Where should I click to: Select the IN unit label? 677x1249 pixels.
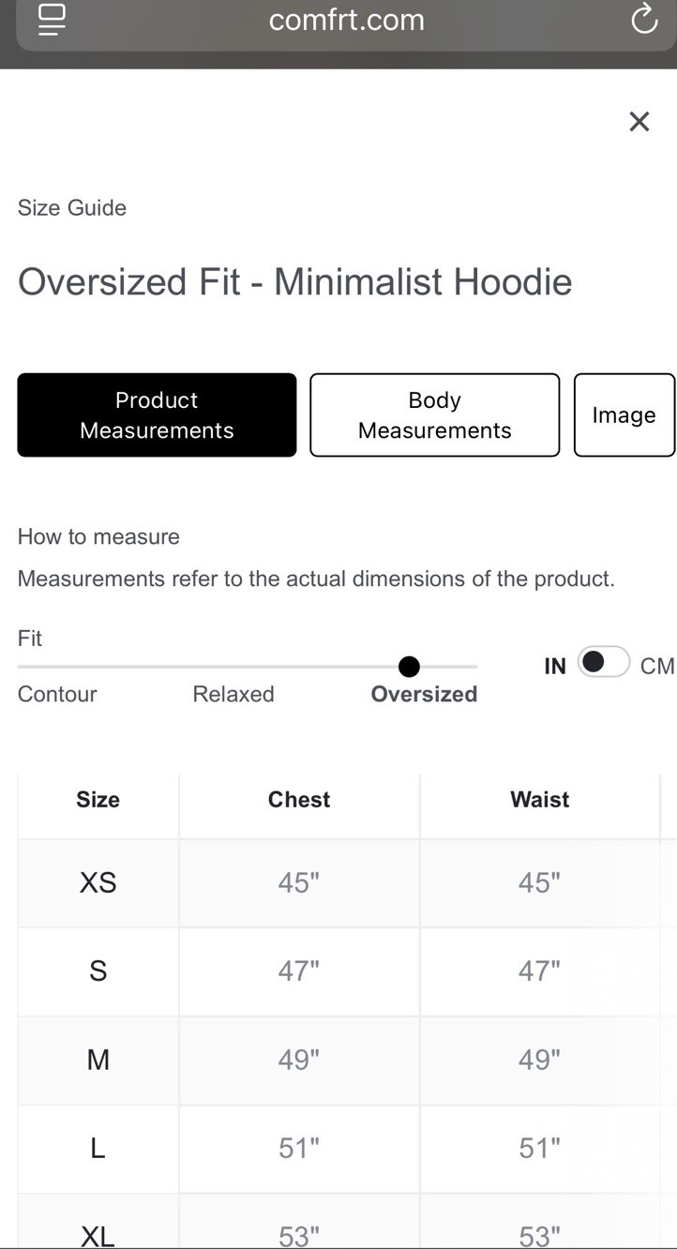pyautogui.click(x=555, y=666)
